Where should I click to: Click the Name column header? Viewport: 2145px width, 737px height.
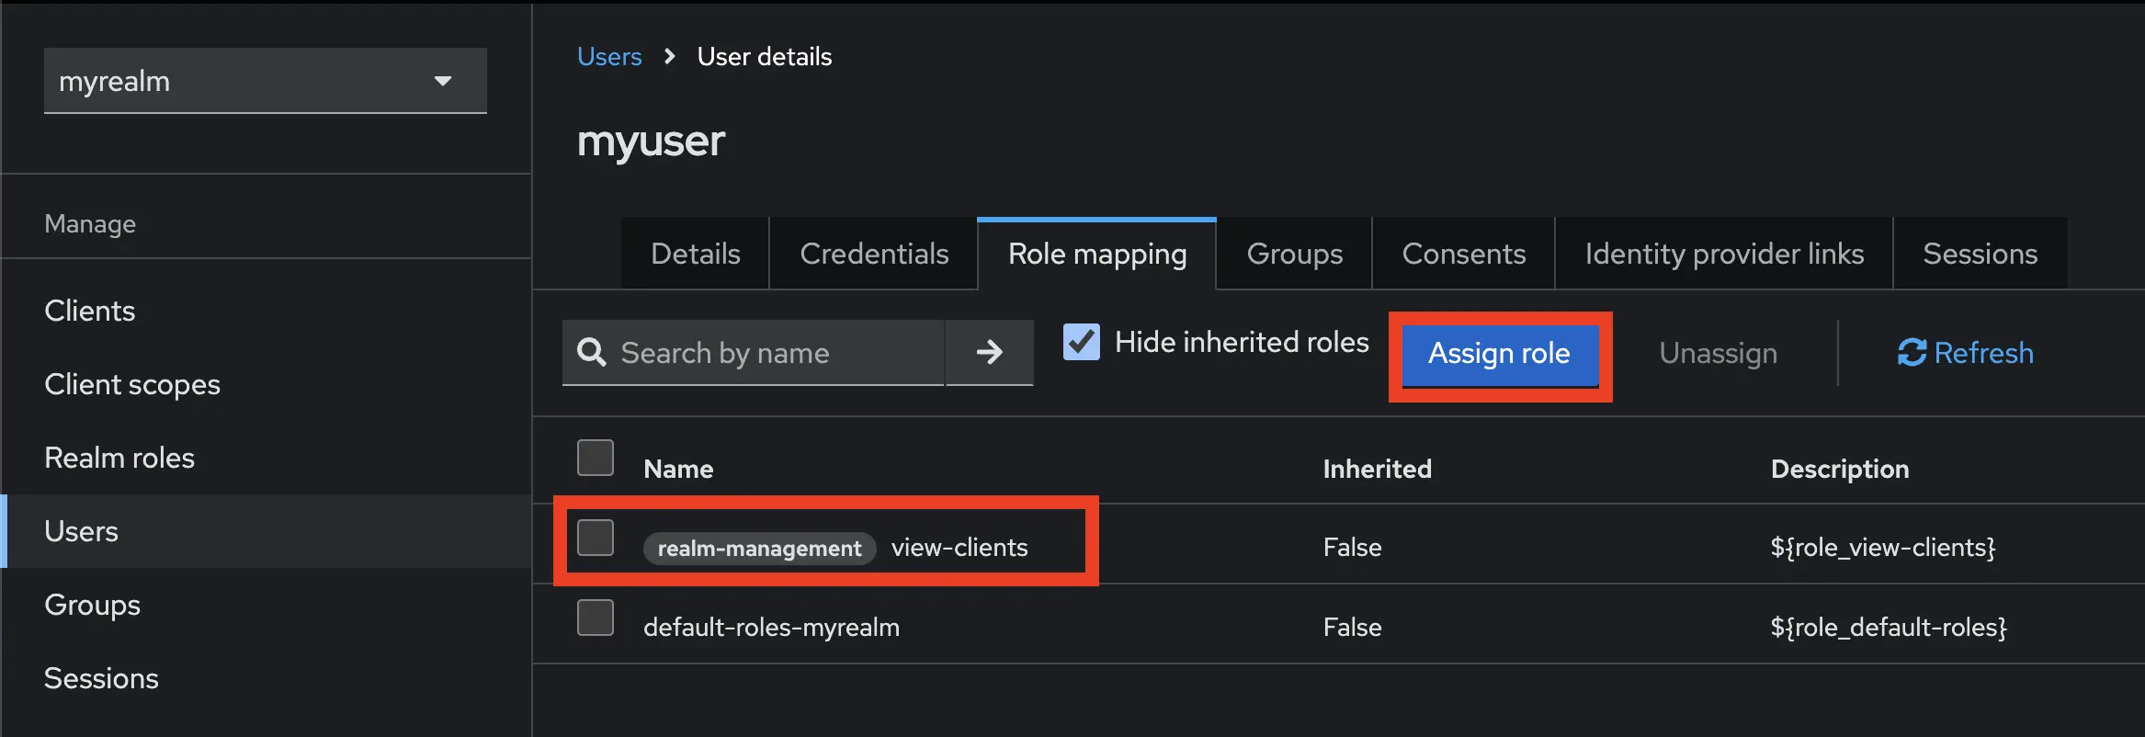coord(678,470)
